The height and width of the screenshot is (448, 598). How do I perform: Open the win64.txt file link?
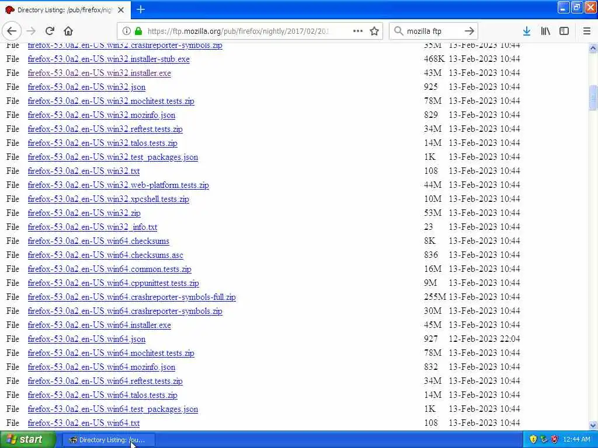(x=84, y=423)
